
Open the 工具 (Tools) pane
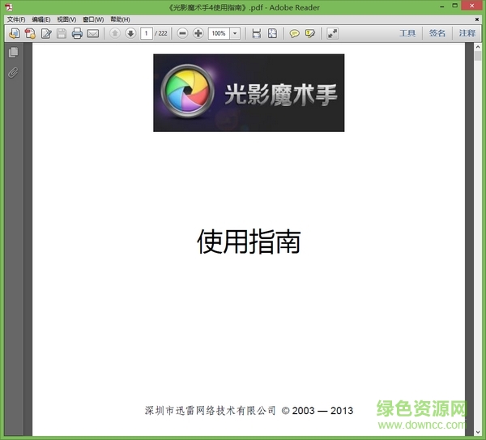(407, 33)
